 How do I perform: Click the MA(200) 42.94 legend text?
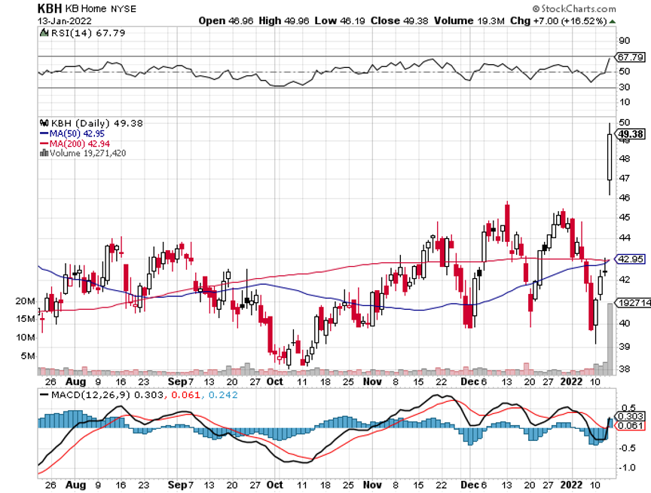80,144
